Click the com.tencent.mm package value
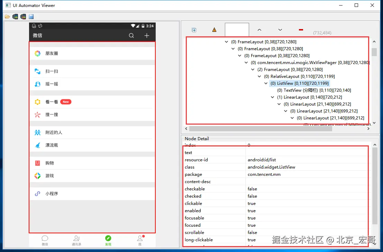 point(264,174)
